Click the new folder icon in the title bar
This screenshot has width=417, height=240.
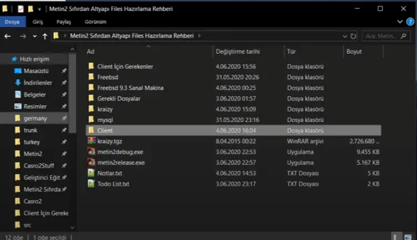point(31,9)
